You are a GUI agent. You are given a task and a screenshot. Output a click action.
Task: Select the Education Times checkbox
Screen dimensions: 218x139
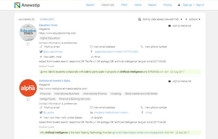[28, 44]
